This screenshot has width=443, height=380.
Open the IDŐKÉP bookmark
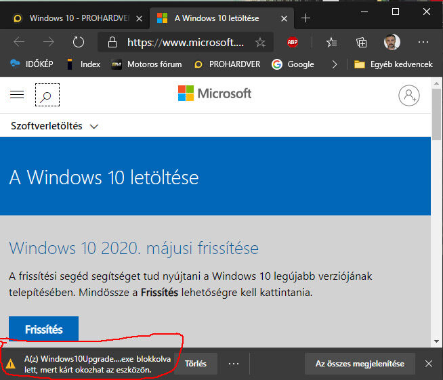32,64
